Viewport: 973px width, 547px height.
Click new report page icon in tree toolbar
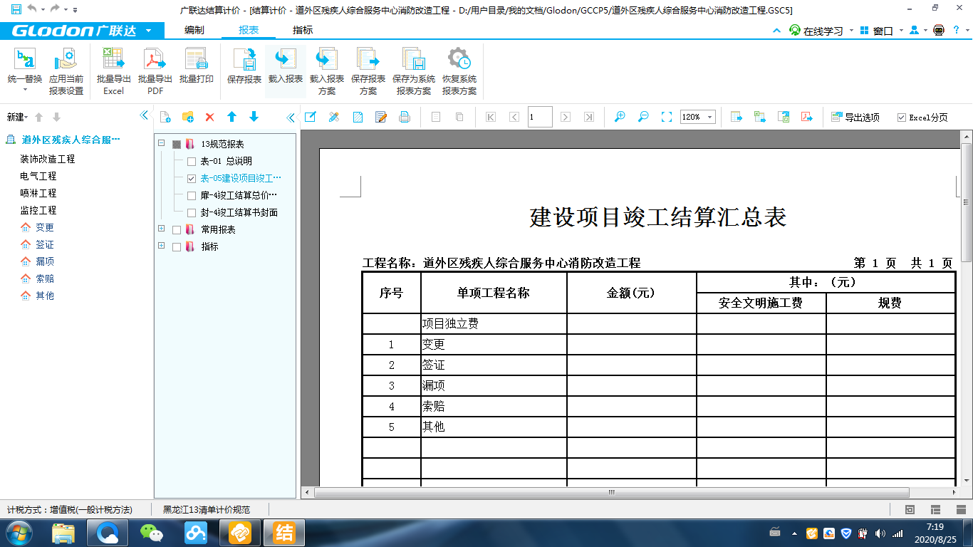165,117
